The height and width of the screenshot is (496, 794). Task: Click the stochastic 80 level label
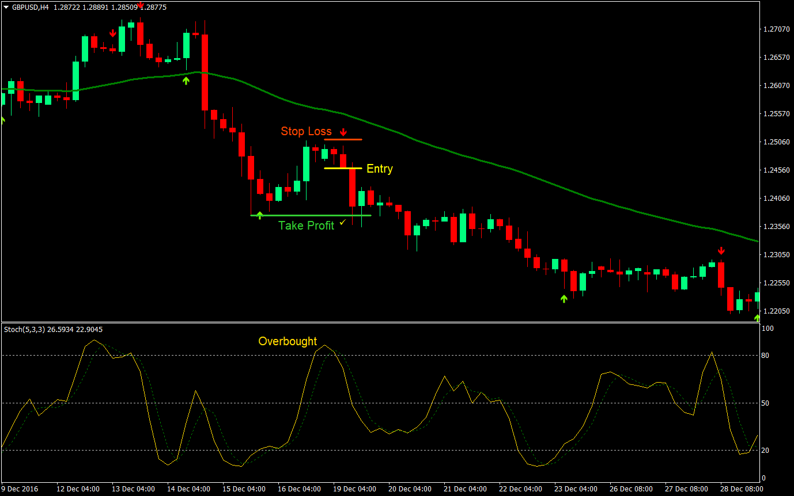(766, 356)
